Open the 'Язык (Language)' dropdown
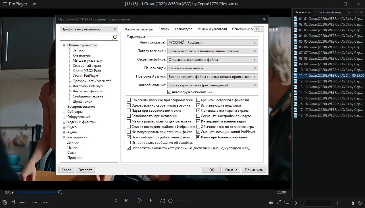This screenshot has width=365, height=208. pos(212,43)
